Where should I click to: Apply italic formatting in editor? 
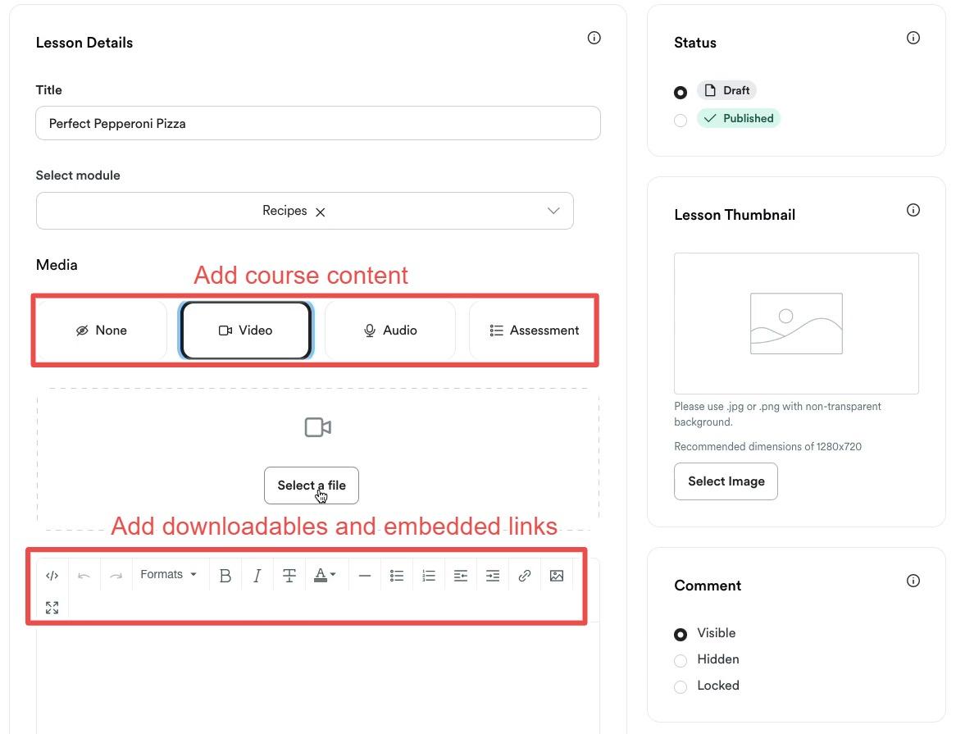click(257, 576)
